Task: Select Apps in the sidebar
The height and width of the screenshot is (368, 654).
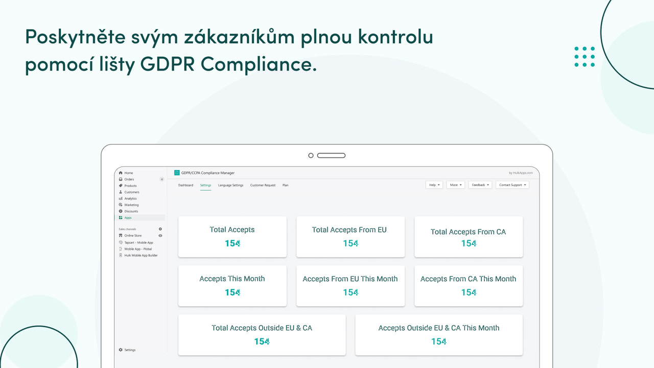Action: (x=141, y=218)
